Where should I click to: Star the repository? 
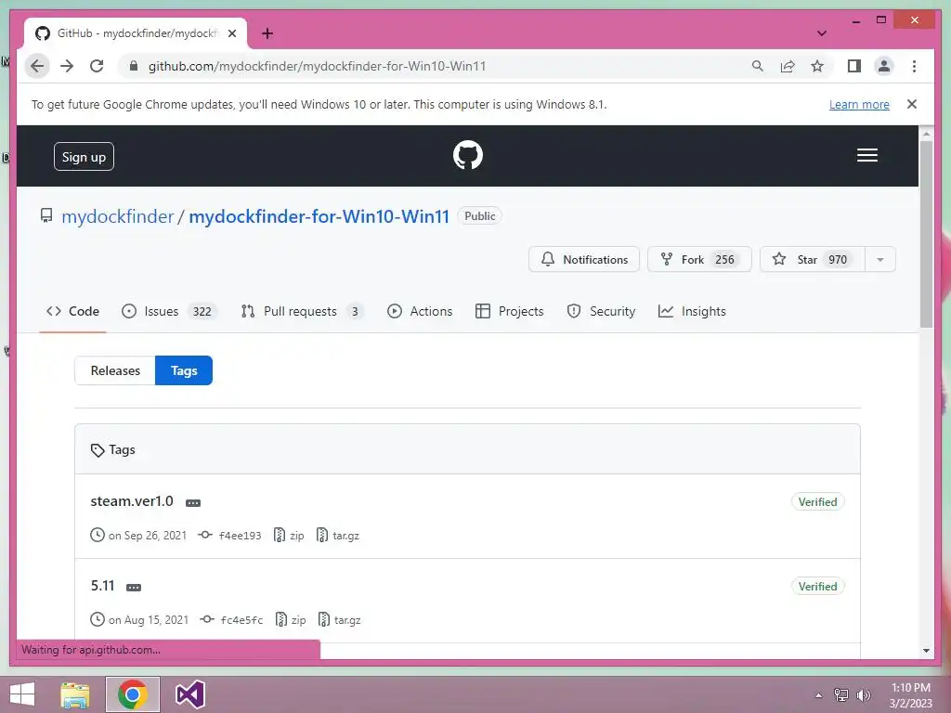coord(812,260)
